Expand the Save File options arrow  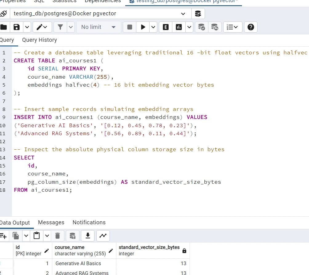[x=27, y=27]
